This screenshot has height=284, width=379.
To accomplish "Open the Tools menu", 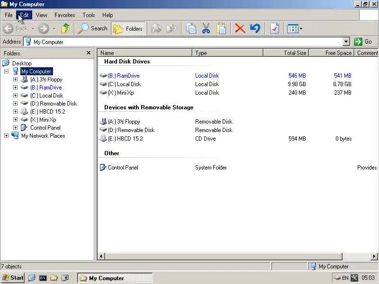I will click(89, 15).
